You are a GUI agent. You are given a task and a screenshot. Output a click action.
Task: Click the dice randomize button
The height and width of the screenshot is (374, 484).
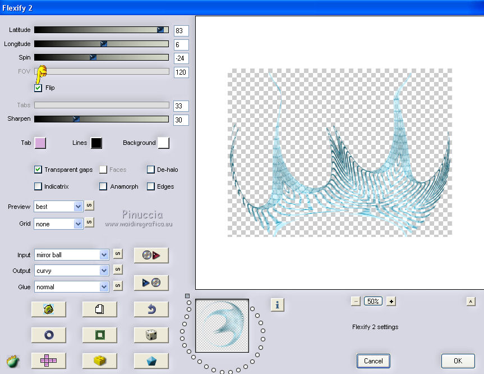tap(151, 335)
